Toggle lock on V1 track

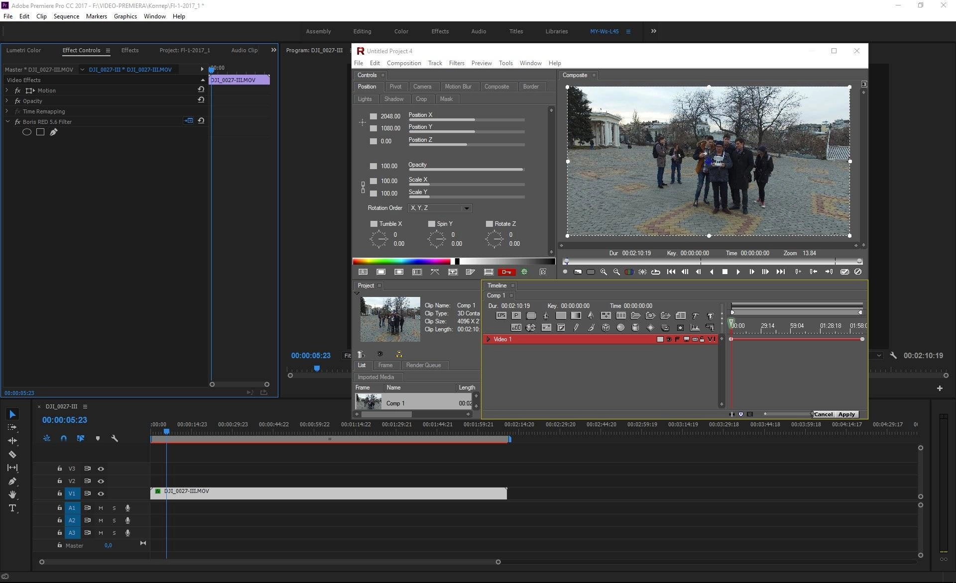(59, 494)
